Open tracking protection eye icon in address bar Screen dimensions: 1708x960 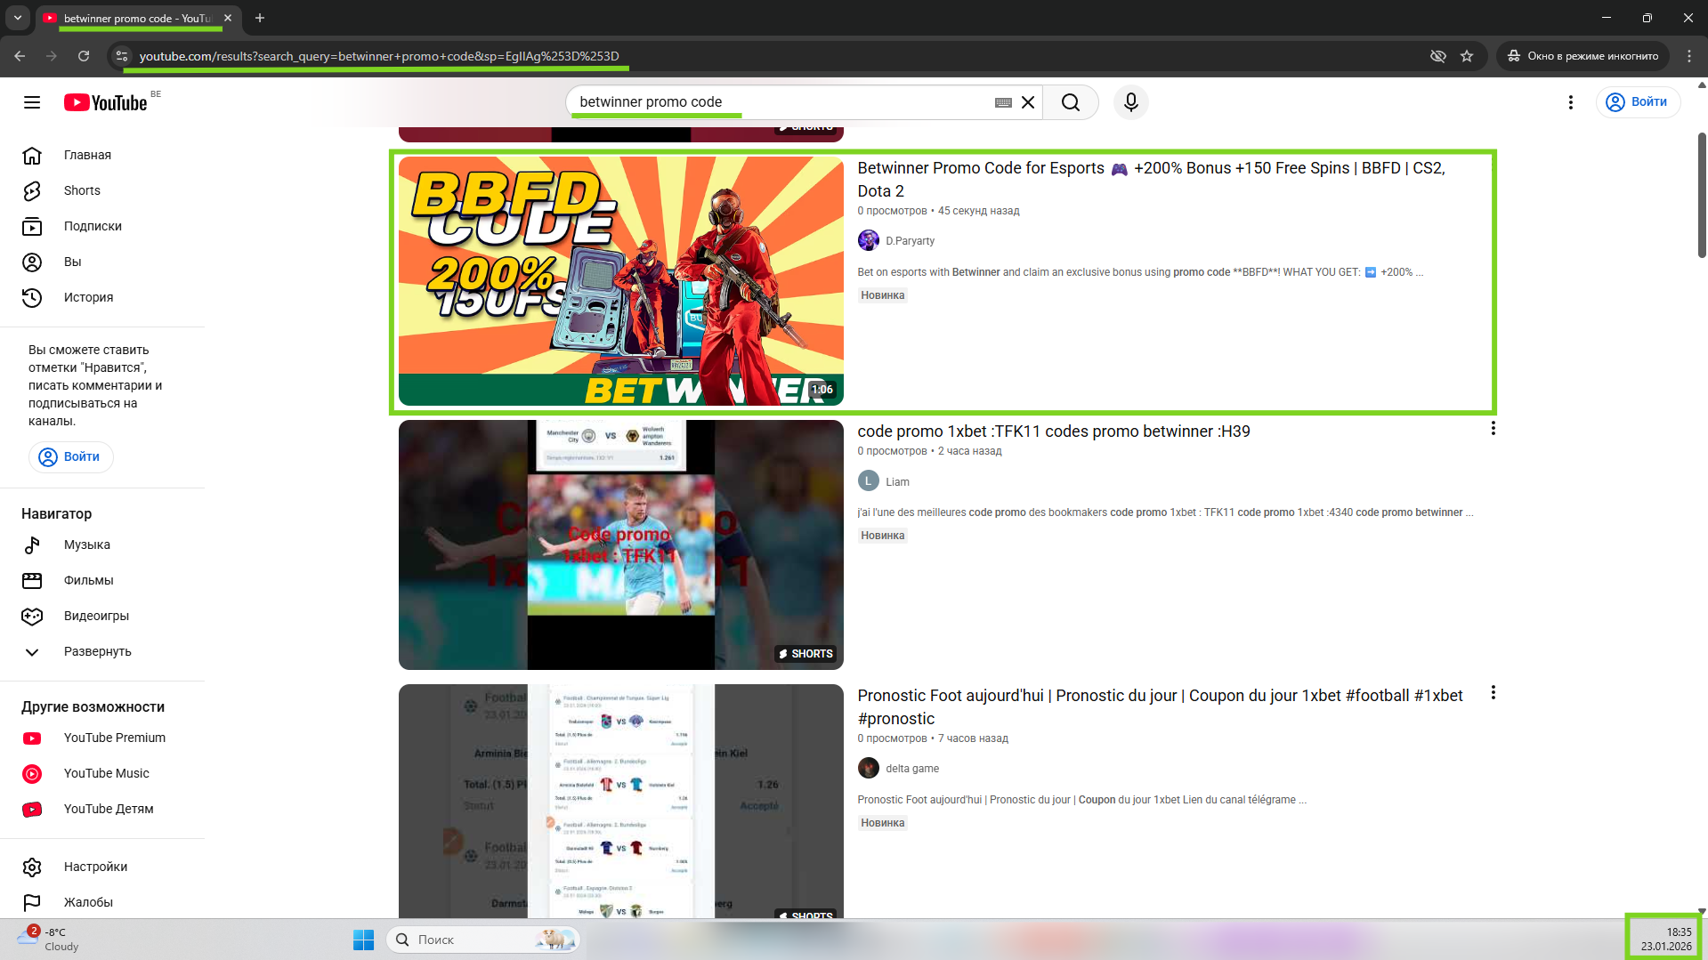click(1438, 56)
